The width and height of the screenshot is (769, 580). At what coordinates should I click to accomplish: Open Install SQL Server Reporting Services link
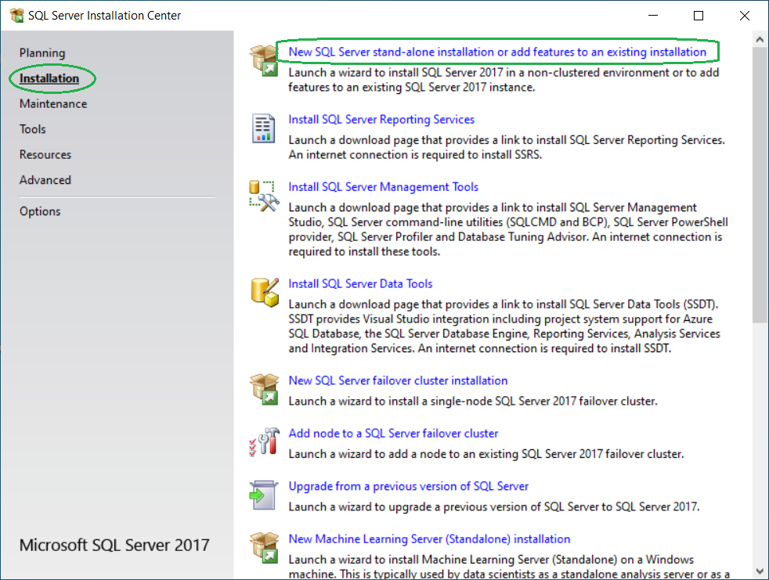(x=381, y=120)
